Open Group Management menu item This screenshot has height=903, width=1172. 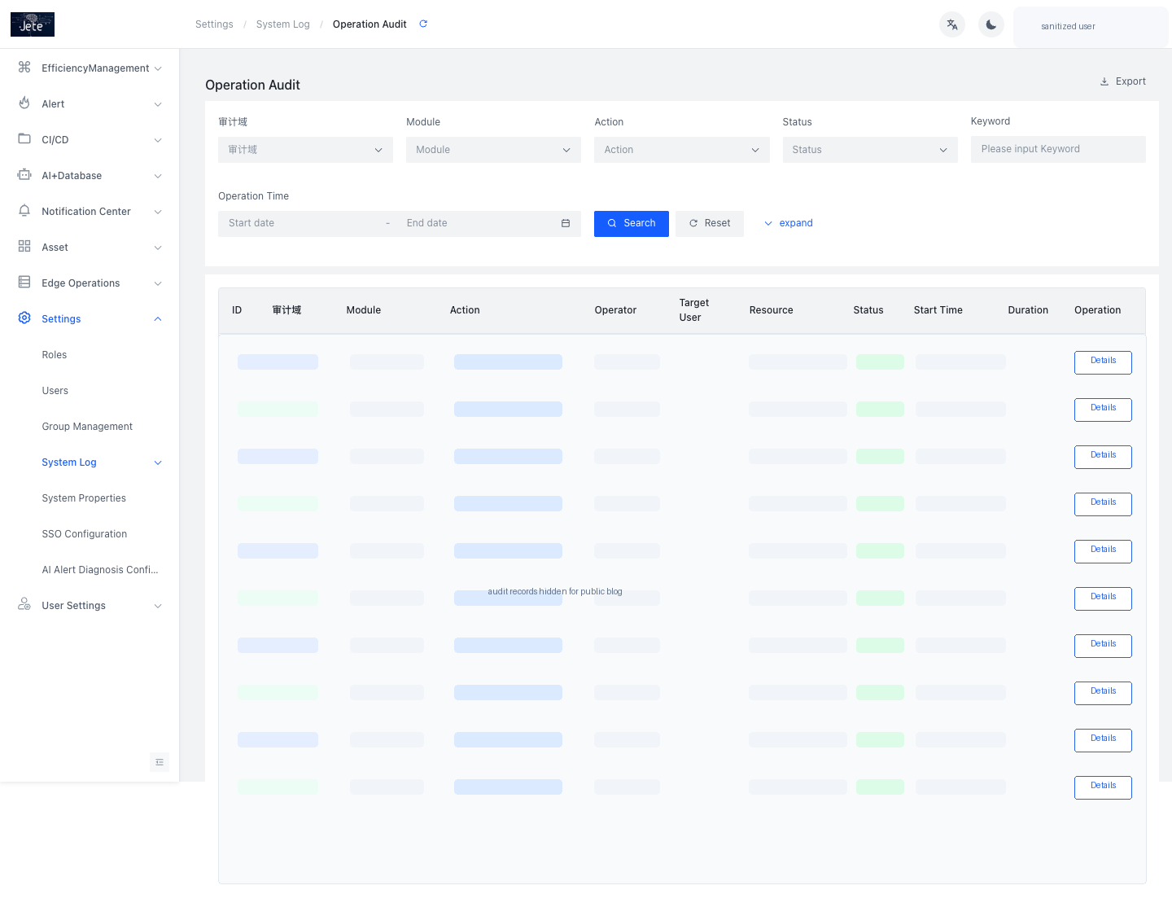[87, 427]
